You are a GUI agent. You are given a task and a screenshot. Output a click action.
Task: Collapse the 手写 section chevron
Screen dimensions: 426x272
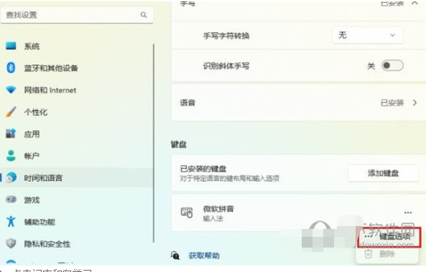pos(415,4)
